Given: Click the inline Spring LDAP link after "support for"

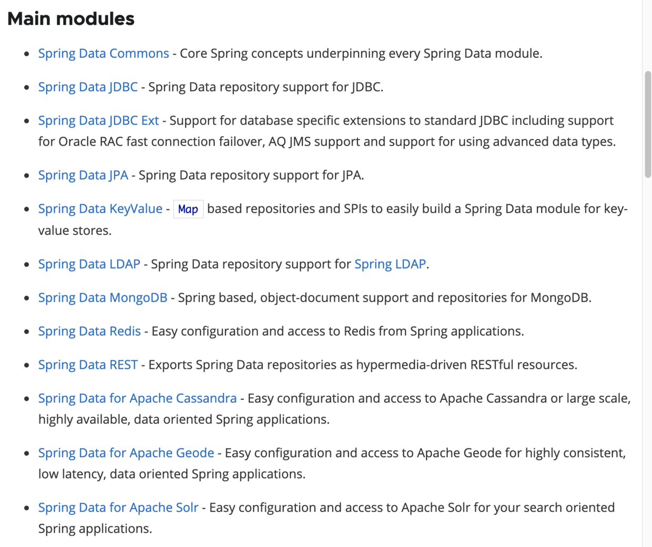Looking at the screenshot, I should pos(390,264).
